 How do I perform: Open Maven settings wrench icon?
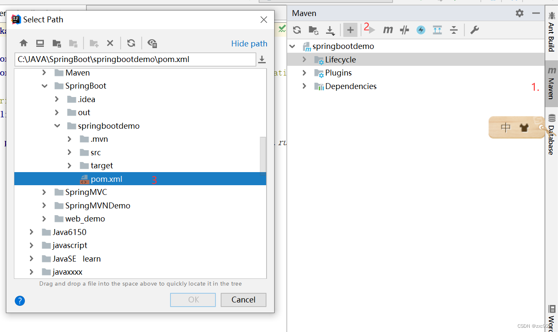point(474,30)
